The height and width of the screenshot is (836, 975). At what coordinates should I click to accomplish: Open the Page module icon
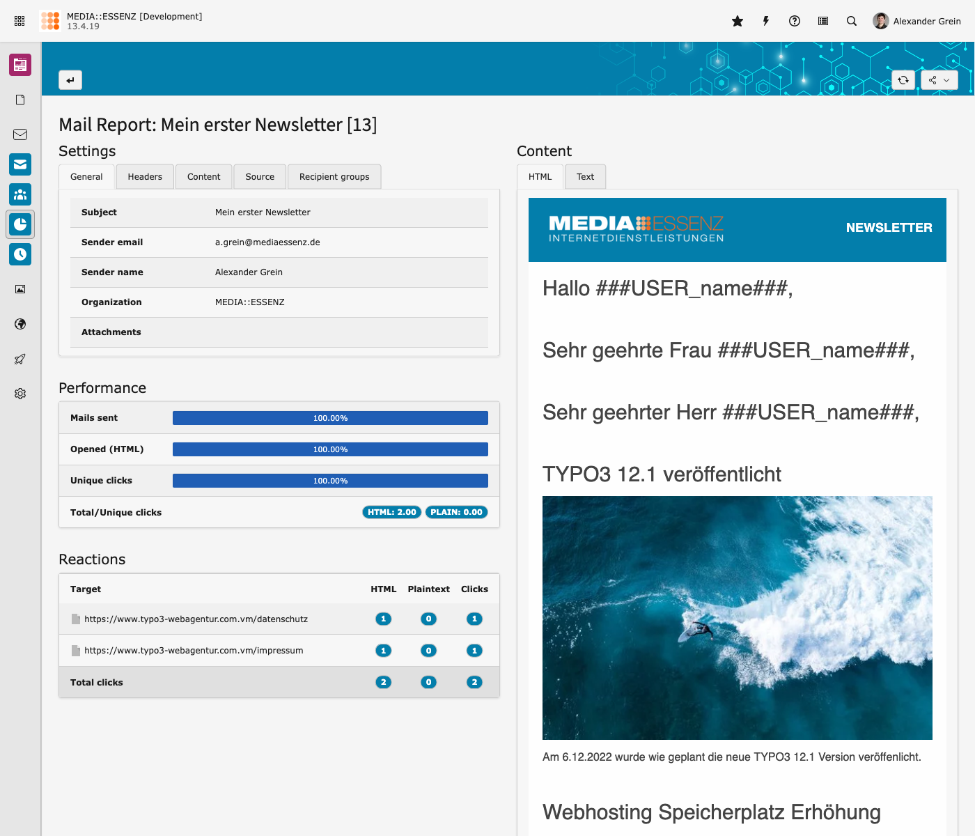[x=20, y=100]
